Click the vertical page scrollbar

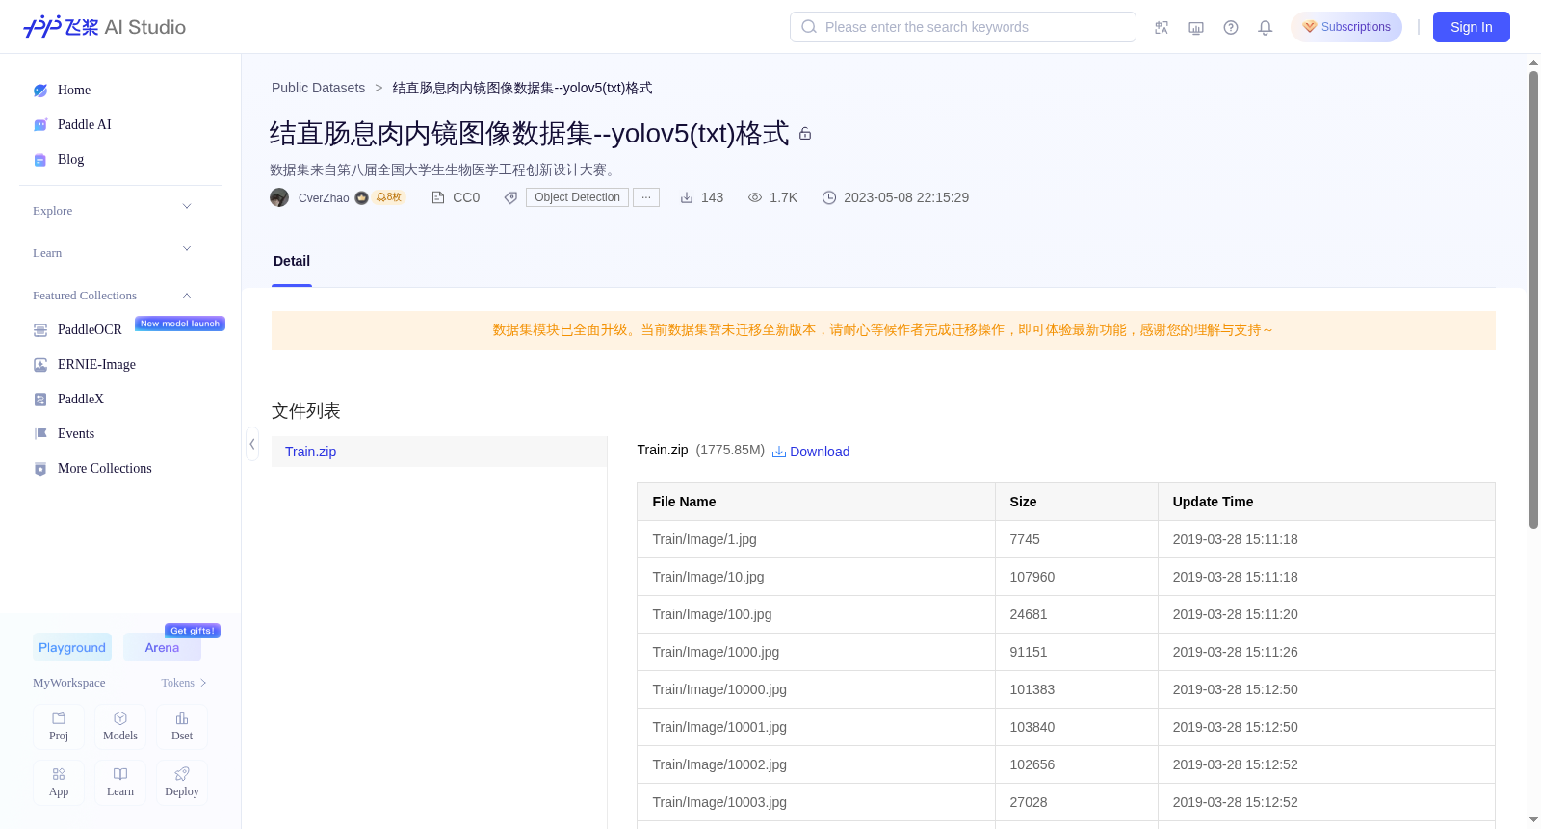click(x=1533, y=298)
